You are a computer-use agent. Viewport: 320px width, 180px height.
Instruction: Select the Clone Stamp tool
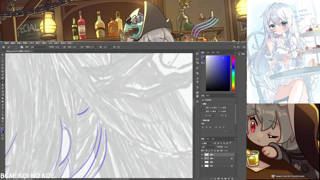click(3, 85)
